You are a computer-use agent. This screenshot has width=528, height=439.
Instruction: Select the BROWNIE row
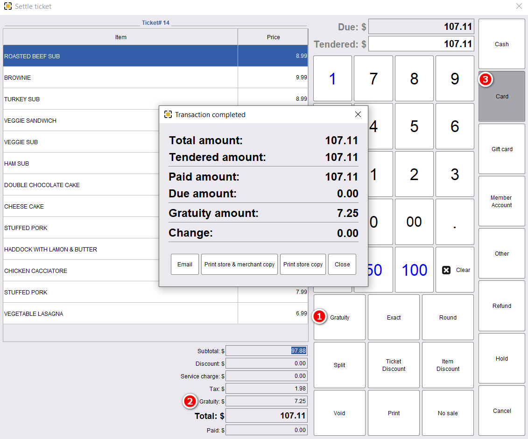(x=155, y=77)
